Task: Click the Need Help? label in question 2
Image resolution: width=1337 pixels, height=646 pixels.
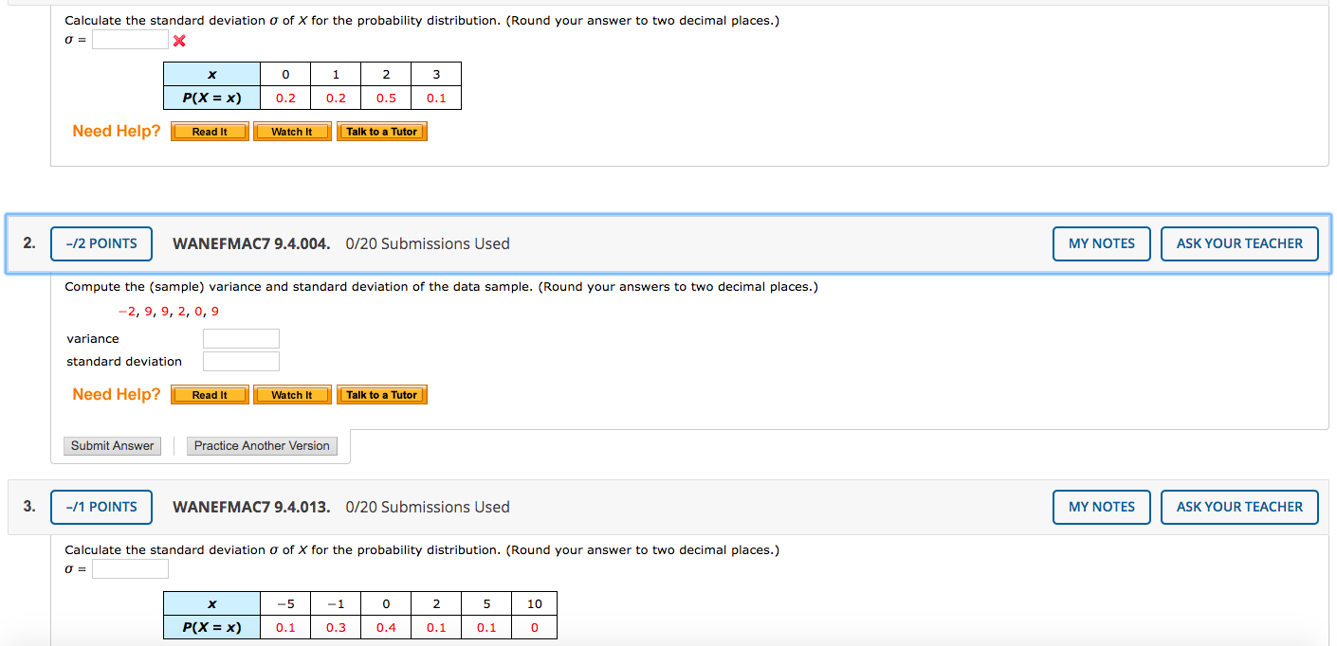Action: click(x=117, y=394)
